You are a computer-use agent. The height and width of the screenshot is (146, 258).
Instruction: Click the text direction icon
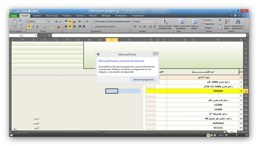point(87,21)
